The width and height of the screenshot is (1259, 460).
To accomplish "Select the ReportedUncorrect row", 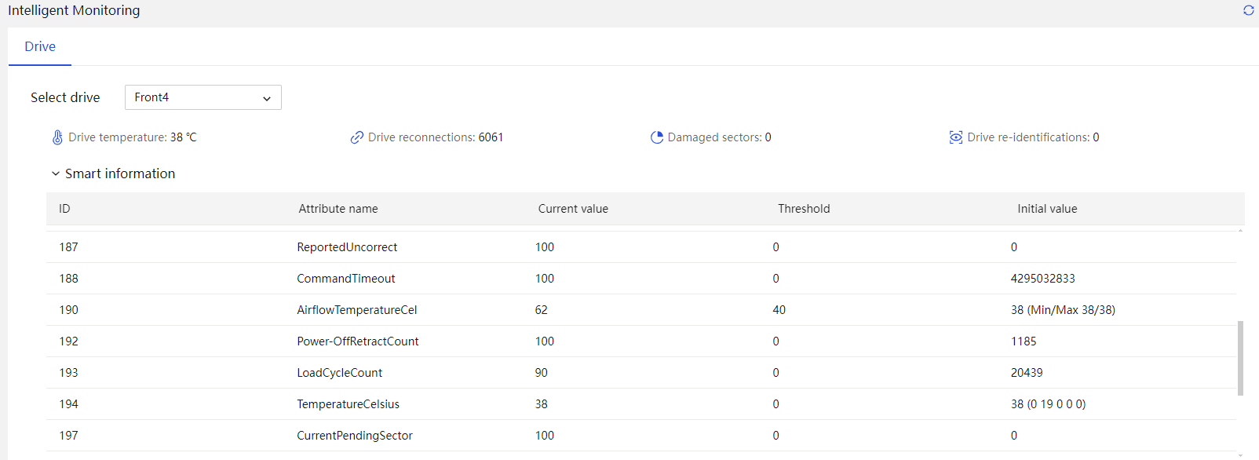I will [641, 247].
